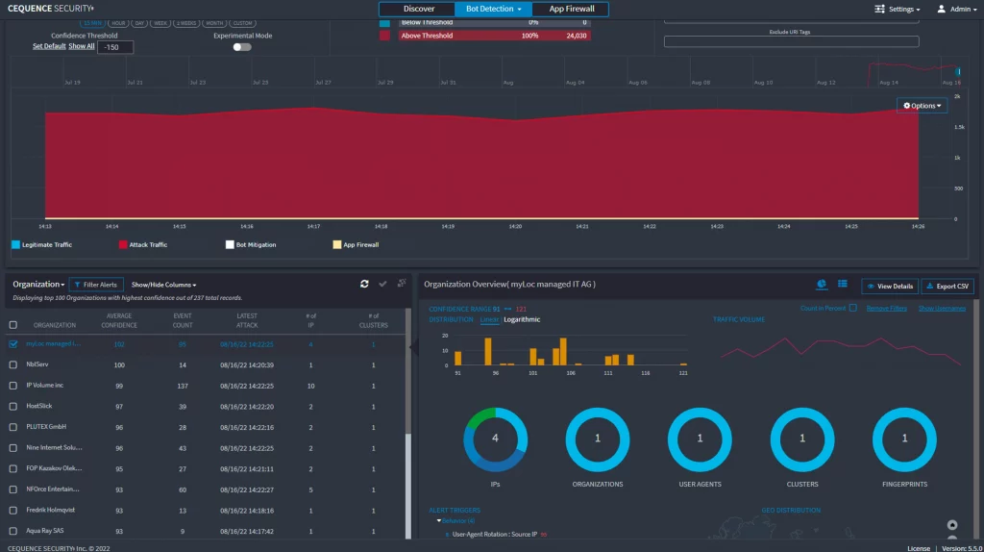The image size is (984, 552).
Task: Switch distribution to Linear
Action: [x=489, y=319]
